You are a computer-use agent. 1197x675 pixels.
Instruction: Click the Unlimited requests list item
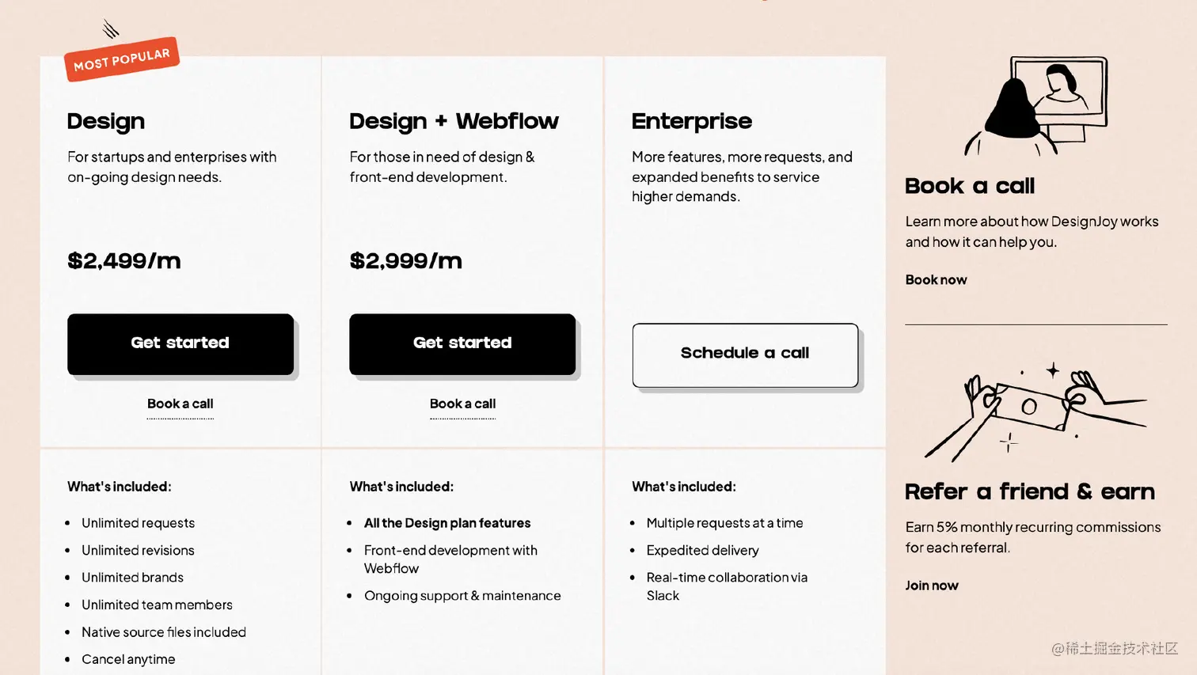[138, 523]
